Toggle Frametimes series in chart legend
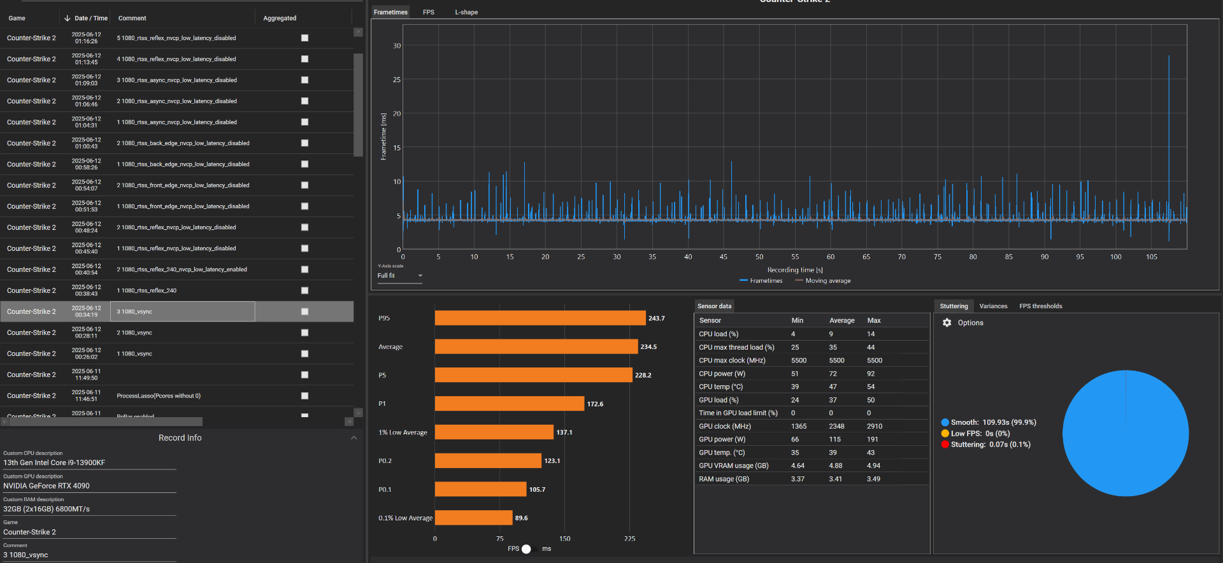Image resolution: width=1223 pixels, height=563 pixels. point(761,281)
